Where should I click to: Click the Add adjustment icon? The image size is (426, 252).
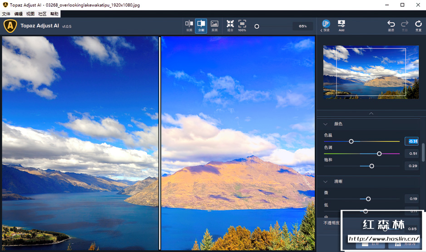(x=342, y=26)
